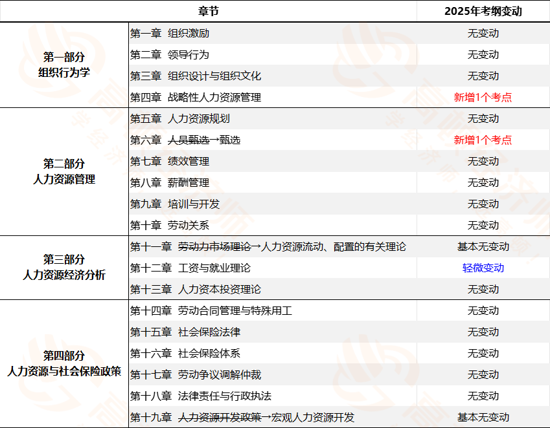Click 第一章 组织激励 row
550x428 pixels.
pos(339,33)
